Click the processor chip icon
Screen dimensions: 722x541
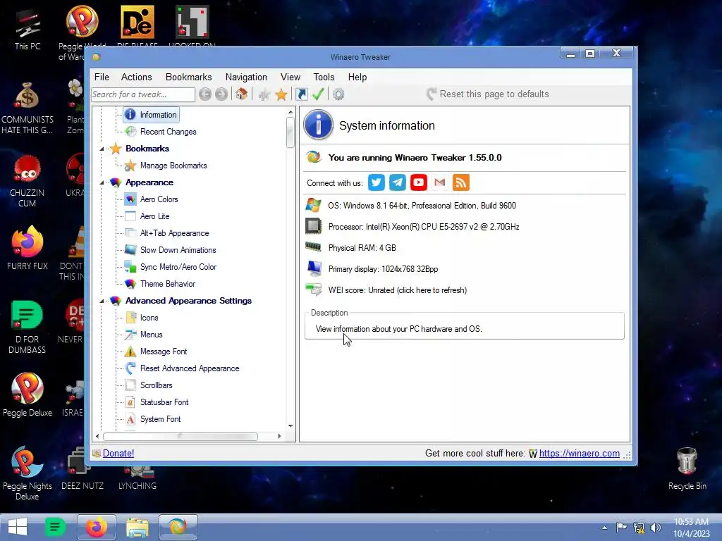tap(314, 226)
